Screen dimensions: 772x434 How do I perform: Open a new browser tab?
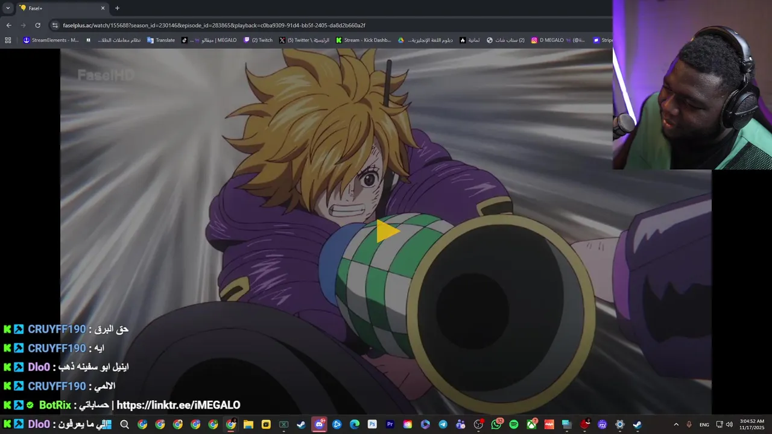click(x=117, y=8)
